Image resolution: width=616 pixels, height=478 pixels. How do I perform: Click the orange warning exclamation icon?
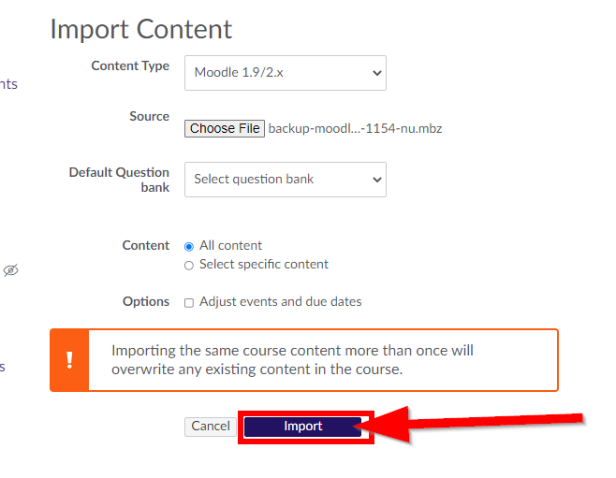point(69,360)
